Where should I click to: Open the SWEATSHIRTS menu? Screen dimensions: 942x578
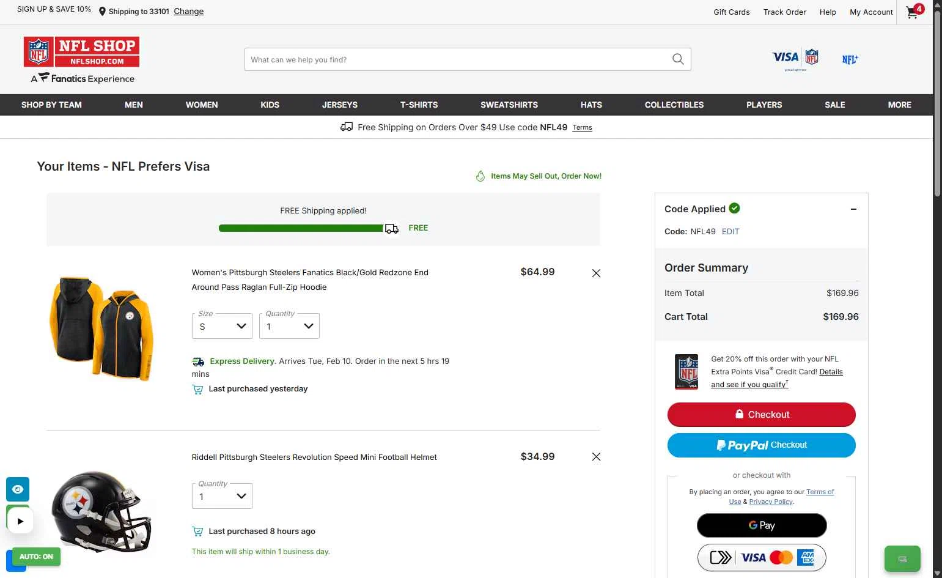[x=509, y=105]
